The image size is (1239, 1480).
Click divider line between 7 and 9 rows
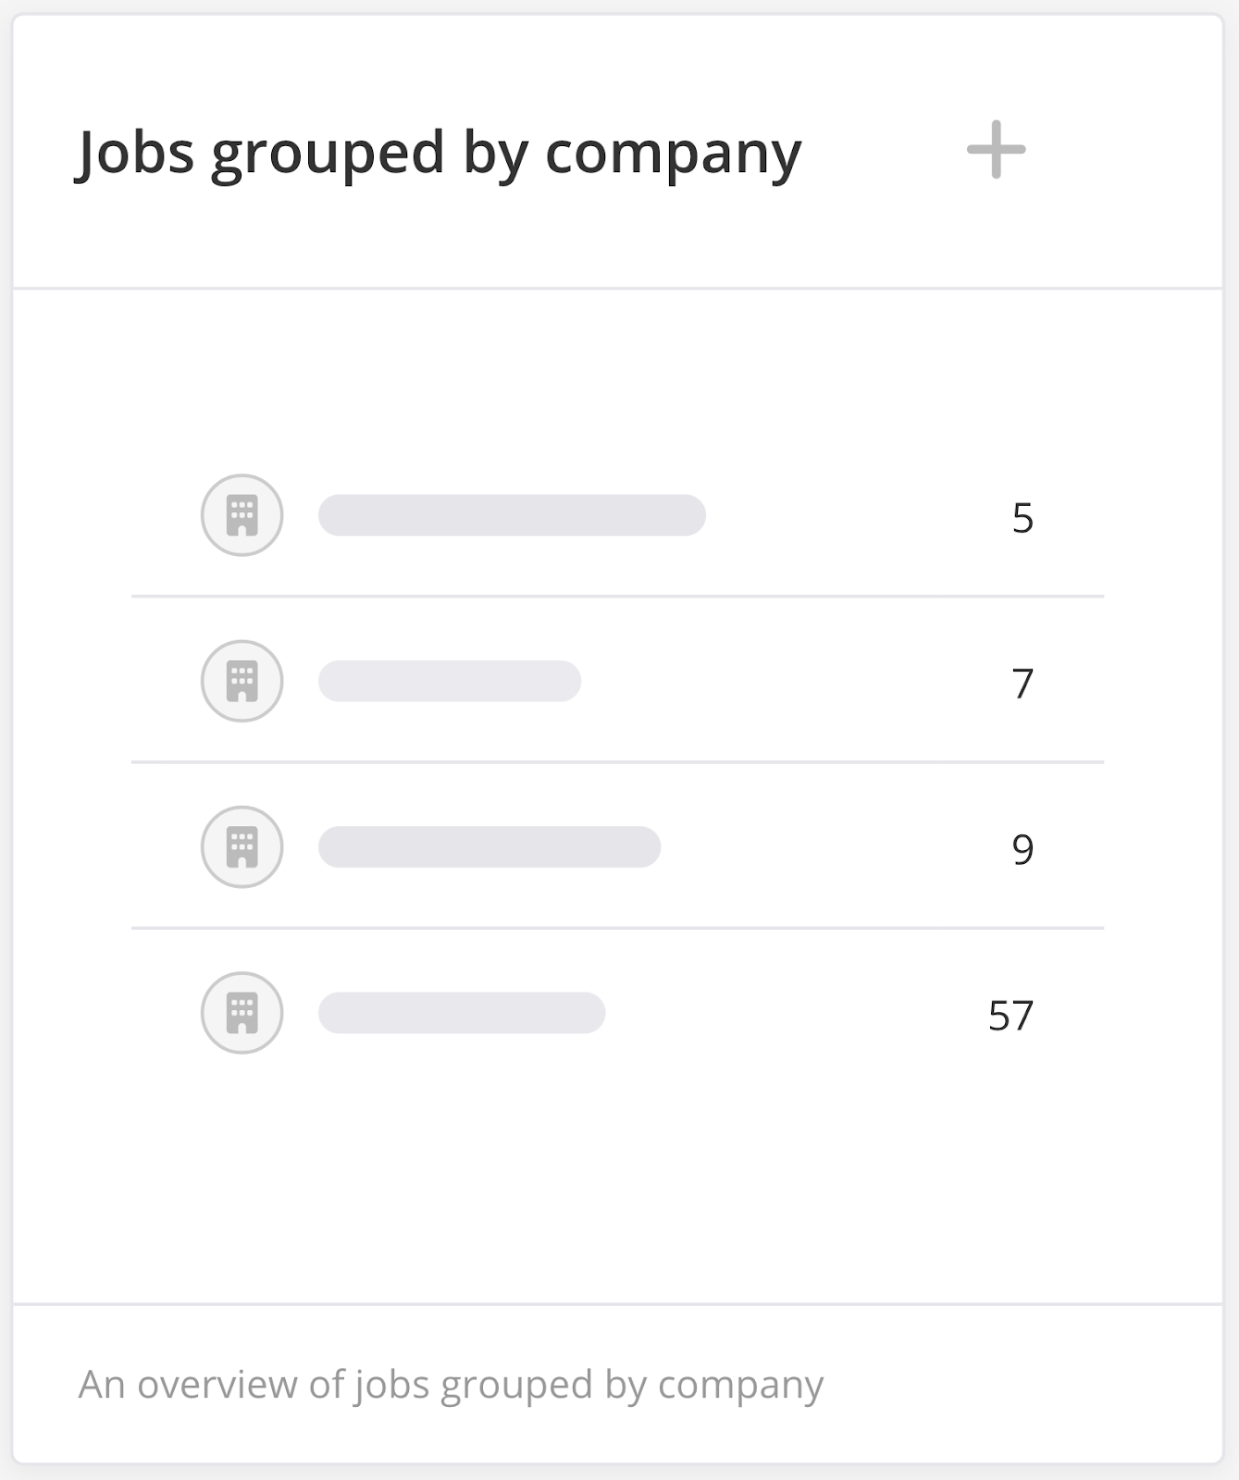click(x=617, y=762)
